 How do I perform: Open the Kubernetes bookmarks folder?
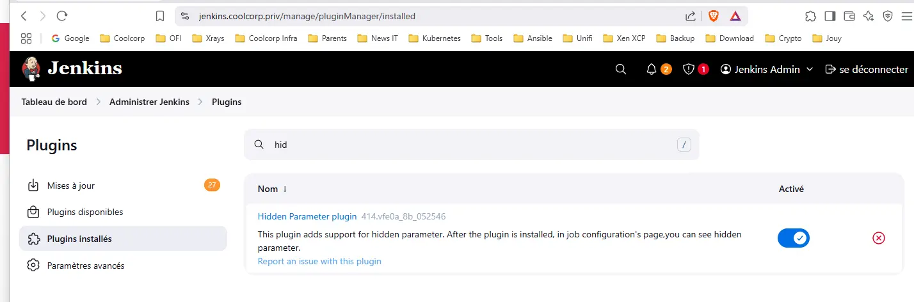coord(435,38)
